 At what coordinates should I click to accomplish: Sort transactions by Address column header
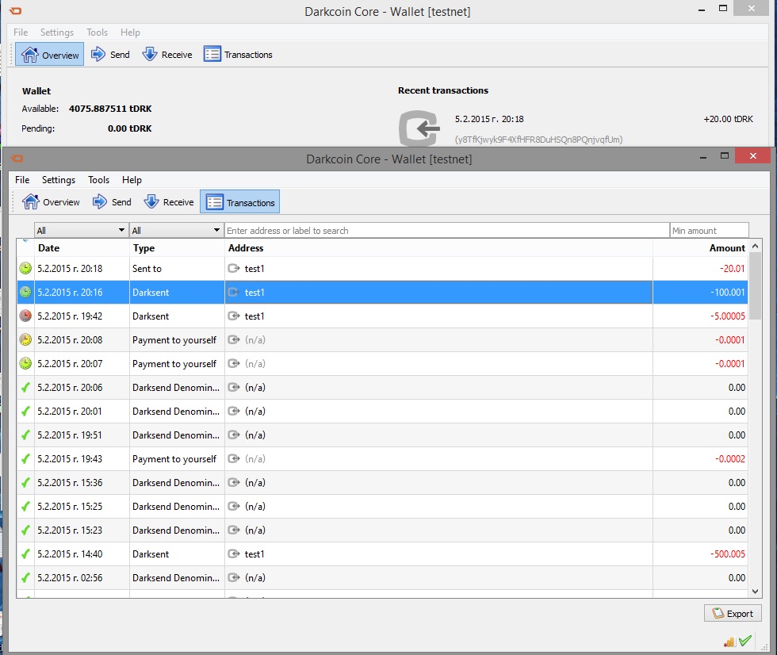(x=438, y=247)
